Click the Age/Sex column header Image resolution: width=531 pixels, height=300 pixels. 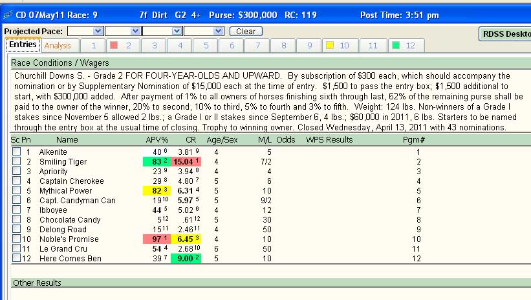222,140
